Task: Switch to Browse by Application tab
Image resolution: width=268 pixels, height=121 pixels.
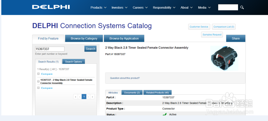Action: pyautogui.click(x=124, y=39)
